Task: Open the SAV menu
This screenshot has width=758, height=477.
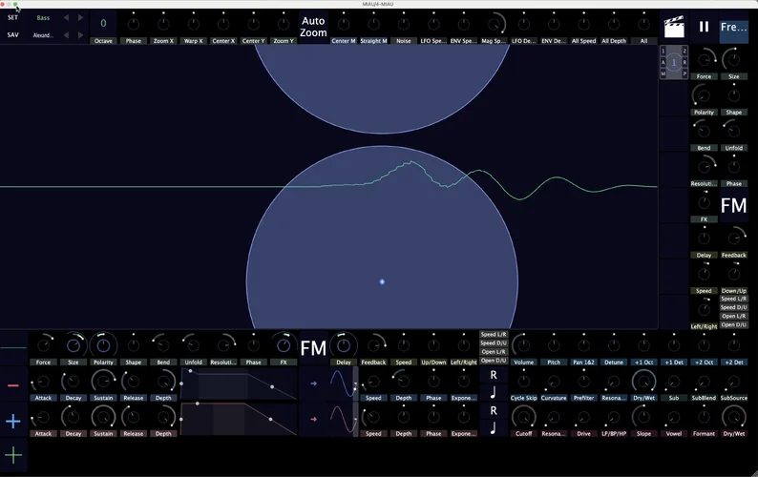Action: [12, 34]
